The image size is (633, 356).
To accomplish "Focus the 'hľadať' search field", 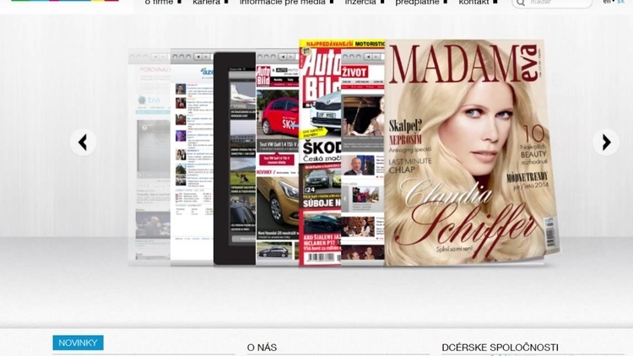I will [x=552, y=3].
